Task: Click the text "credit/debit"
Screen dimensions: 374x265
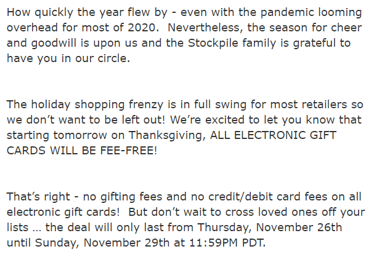Action: tap(240, 197)
